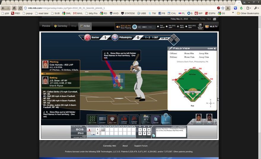Open the Other Bookmarks folder
The height and width of the screenshot is (159, 261).
(248, 13)
